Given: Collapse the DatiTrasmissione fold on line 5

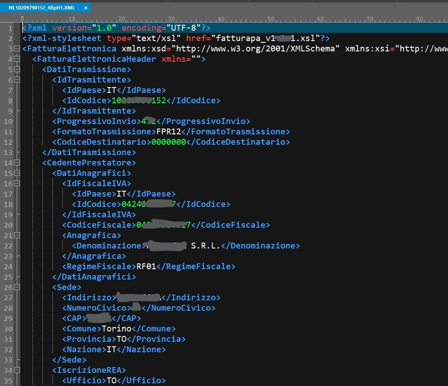Looking at the screenshot, I should point(17,69).
